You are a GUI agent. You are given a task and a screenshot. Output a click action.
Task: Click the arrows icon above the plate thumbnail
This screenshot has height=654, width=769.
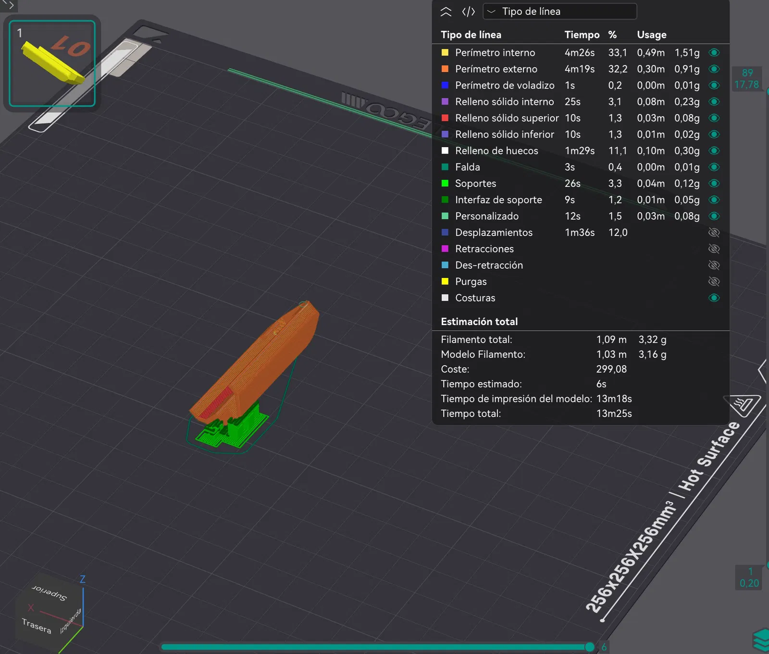8,5
